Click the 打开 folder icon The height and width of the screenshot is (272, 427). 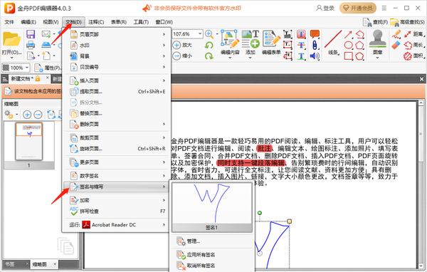pos(11,40)
